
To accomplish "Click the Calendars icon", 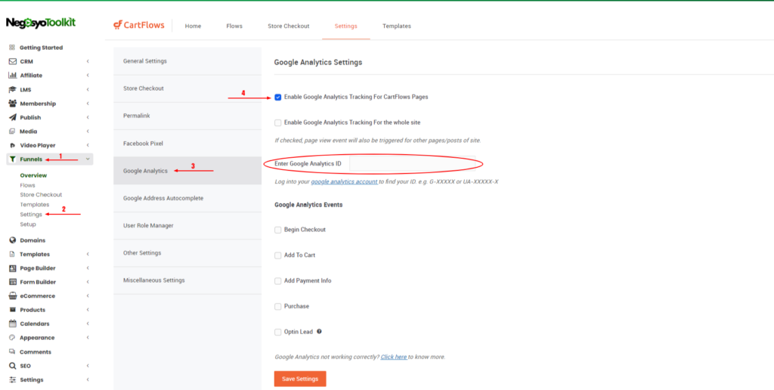I will (13, 323).
